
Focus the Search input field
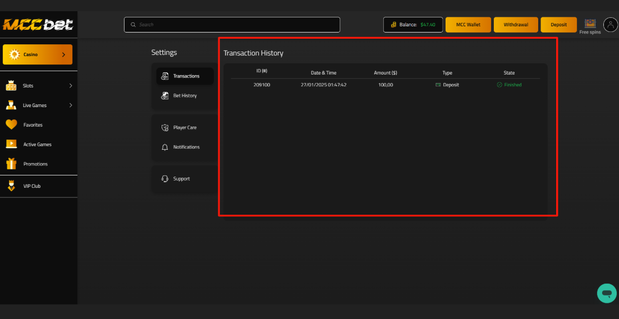pos(232,25)
